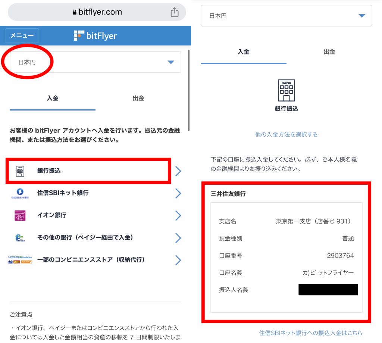Expand 銀行振込 with its chevron arrow
This screenshot has height=343, width=382.
click(178, 171)
